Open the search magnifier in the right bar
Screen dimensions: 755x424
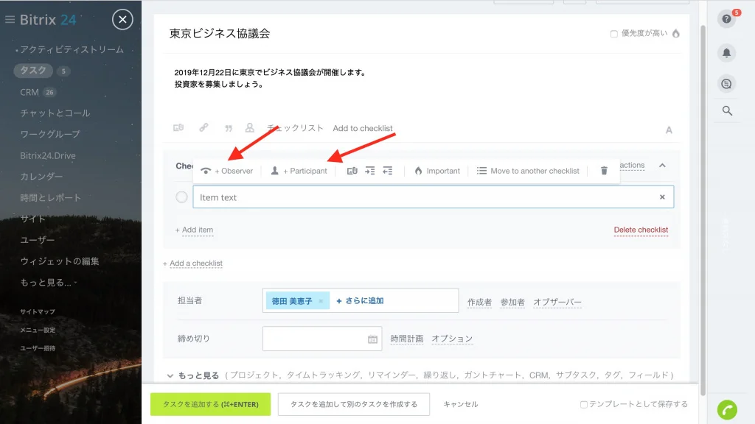(x=727, y=111)
